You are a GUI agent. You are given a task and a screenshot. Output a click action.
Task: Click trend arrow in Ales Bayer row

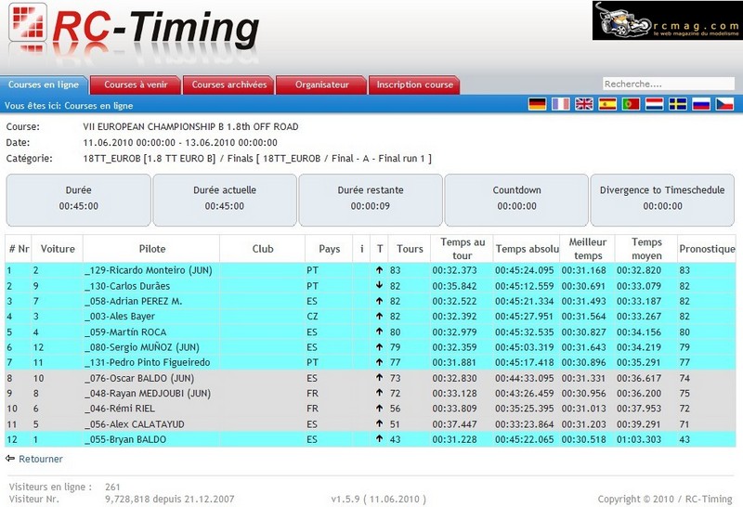379,316
